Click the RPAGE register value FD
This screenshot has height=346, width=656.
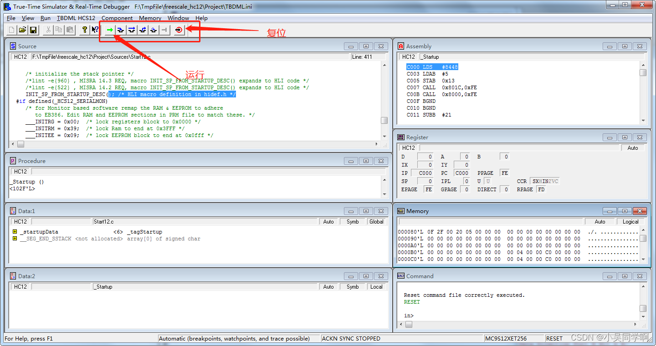pyautogui.click(x=541, y=189)
